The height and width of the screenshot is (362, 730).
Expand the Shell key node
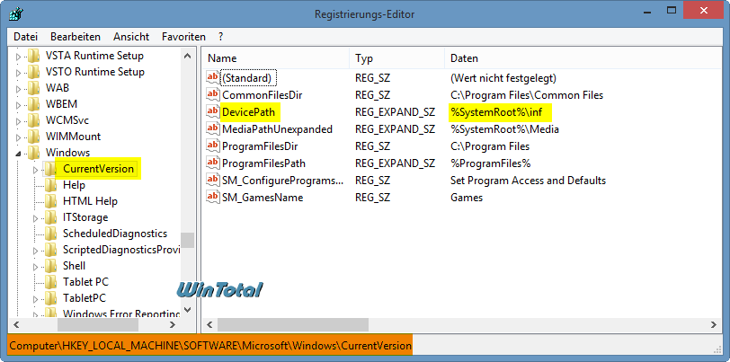pyautogui.click(x=35, y=266)
